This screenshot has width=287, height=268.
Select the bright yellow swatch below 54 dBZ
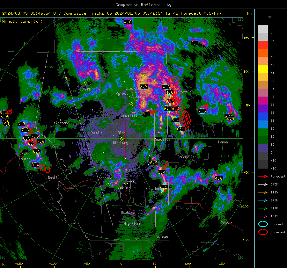pyautogui.click(x=263, y=69)
